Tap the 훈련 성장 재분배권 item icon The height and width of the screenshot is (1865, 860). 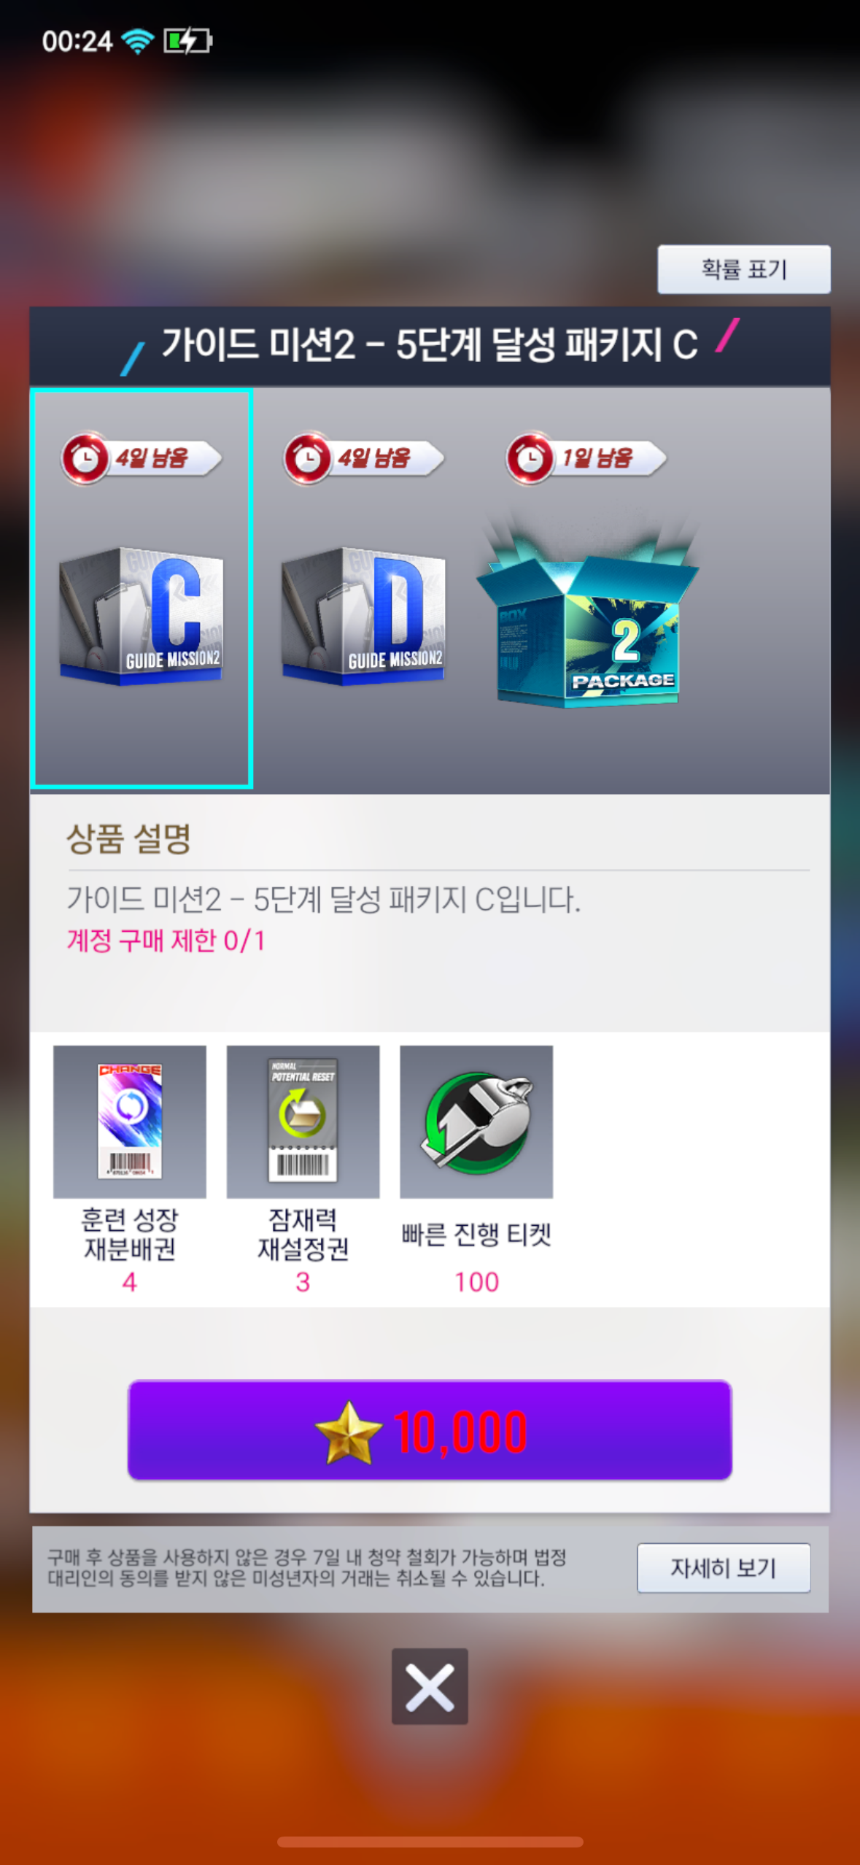(130, 1121)
